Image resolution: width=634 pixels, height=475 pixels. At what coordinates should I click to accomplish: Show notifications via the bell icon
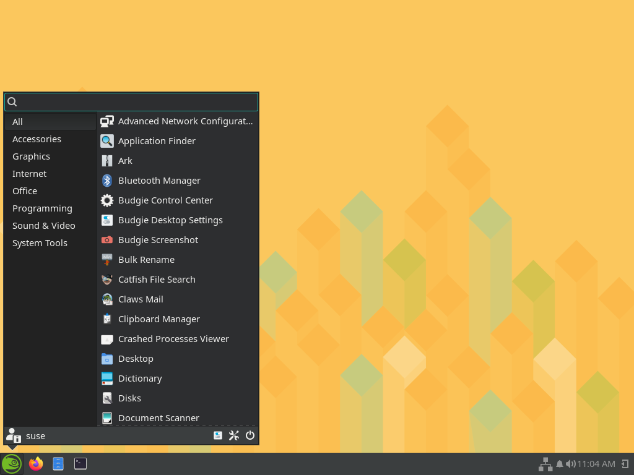point(560,464)
